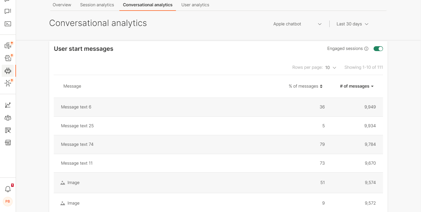Expand the Last 30 days date range
421x212 pixels.
[352, 24]
